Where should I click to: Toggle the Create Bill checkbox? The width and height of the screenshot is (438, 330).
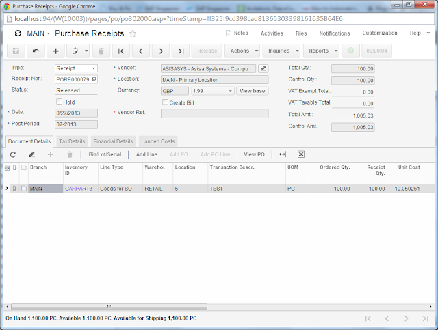click(x=166, y=102)
